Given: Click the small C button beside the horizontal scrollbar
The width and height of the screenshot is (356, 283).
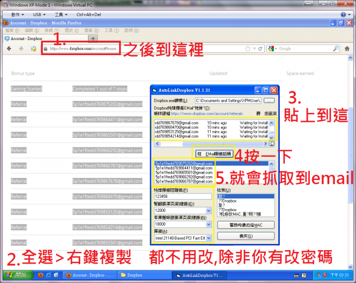Looking at the screenshot, I should 271,143.
